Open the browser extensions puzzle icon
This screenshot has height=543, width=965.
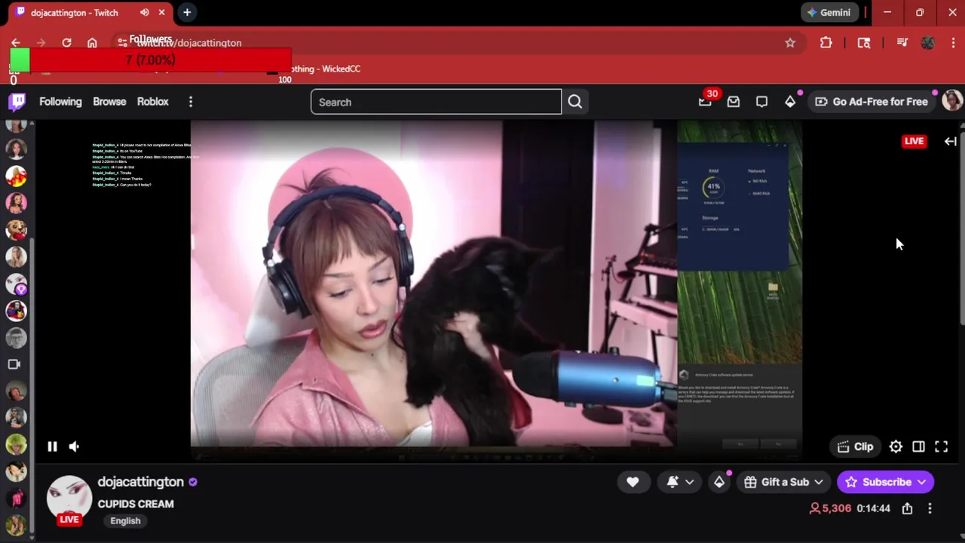(826, 43)
